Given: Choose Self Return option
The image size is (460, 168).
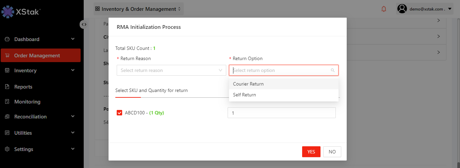Looking at the screenshot, I should (x=244, y=95).
